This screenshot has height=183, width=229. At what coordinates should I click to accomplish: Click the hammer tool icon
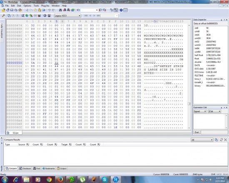pos(3,16)
